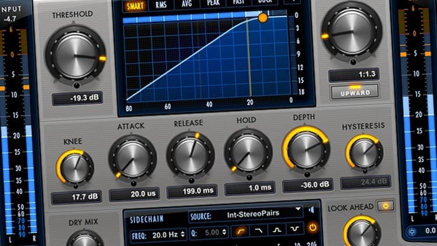
Task: Switch to RMS detection mode
Action: pyautogui.click(x=161, y=5)
